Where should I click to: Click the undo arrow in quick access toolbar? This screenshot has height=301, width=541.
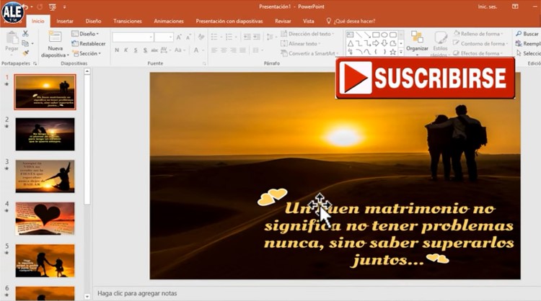[25, 7]
